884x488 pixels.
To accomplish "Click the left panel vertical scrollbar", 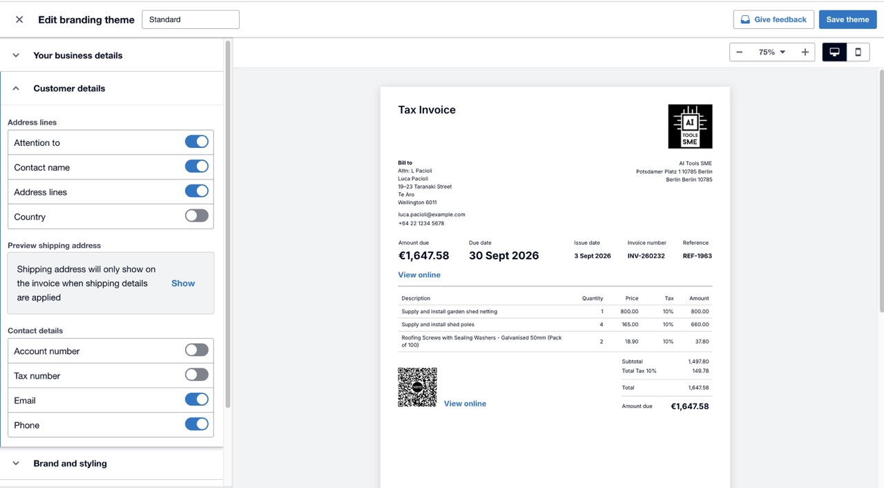I will pos(228,225).
